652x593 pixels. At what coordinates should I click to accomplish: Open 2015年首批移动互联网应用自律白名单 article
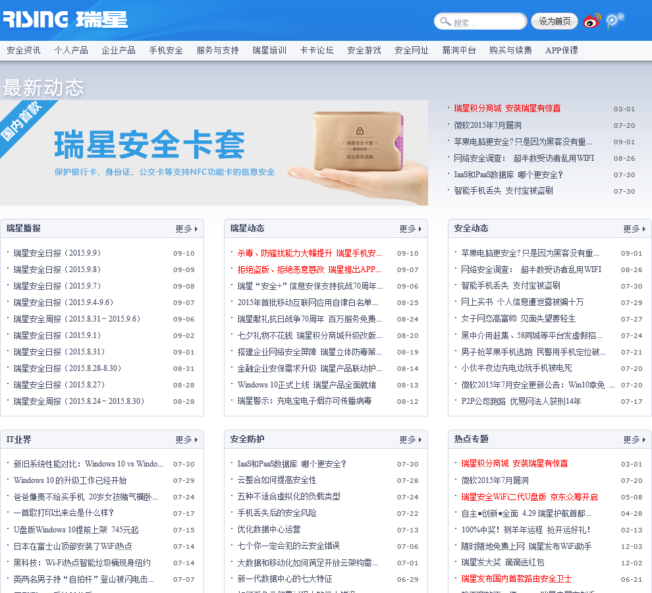tap(308, 302)
